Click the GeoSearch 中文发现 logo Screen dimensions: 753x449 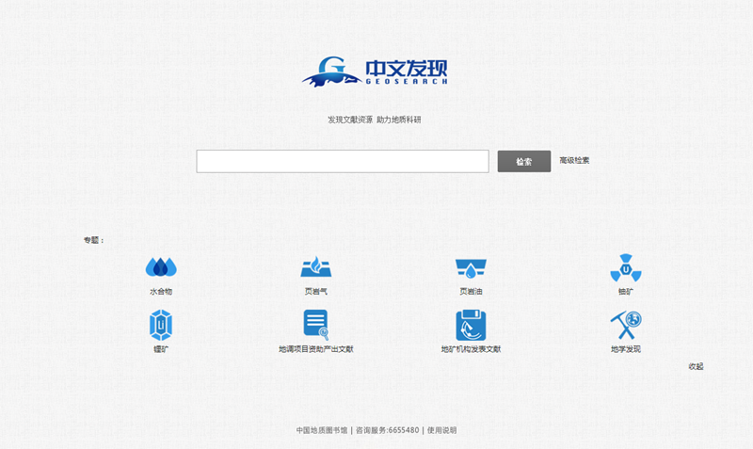(x=376, y=72)
